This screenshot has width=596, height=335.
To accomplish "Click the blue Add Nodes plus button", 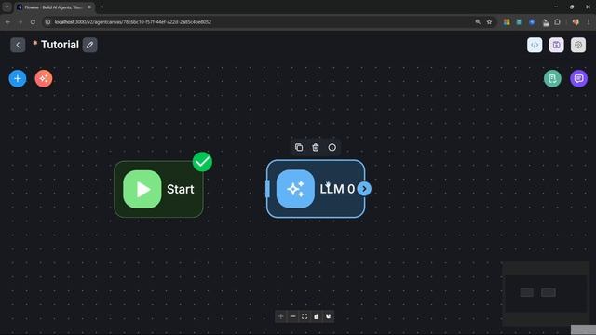I will pos(18,78).
